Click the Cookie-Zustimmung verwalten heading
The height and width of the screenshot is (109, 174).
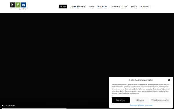click(141, 80)
